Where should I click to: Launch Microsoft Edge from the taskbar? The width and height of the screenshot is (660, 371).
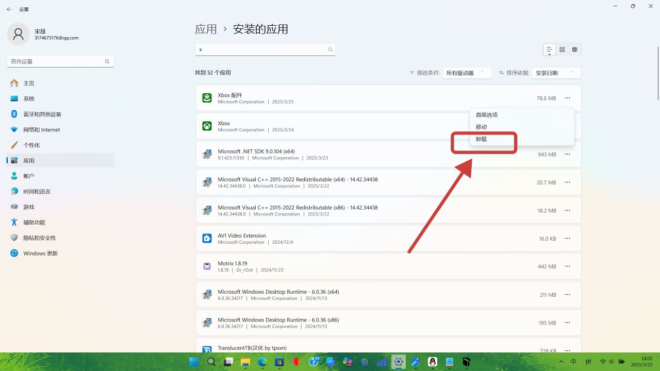262,362
